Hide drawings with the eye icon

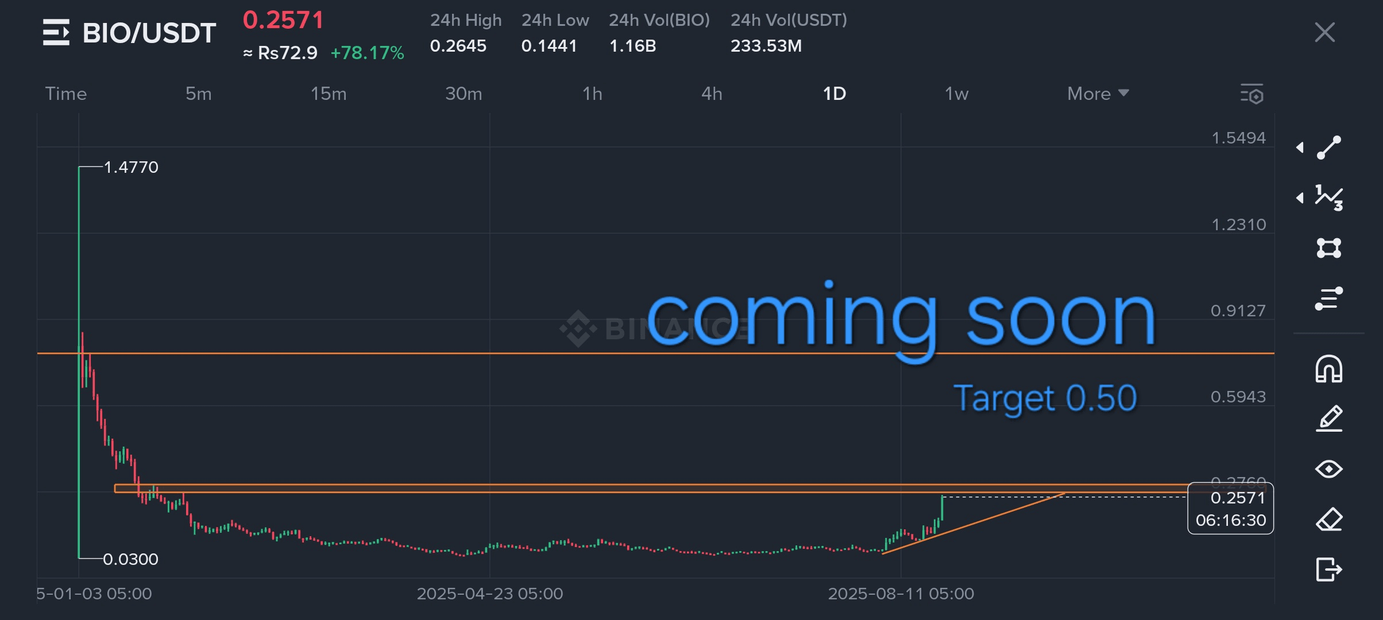1328,469
